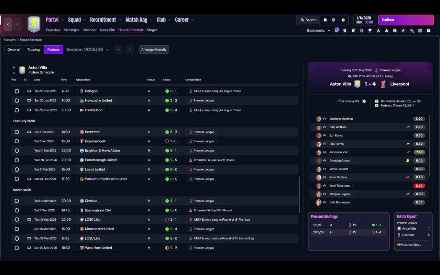The image size is (440, 275).
Task: Select the Newcastle United fixture radio button
Action: [x=17, y=101]
